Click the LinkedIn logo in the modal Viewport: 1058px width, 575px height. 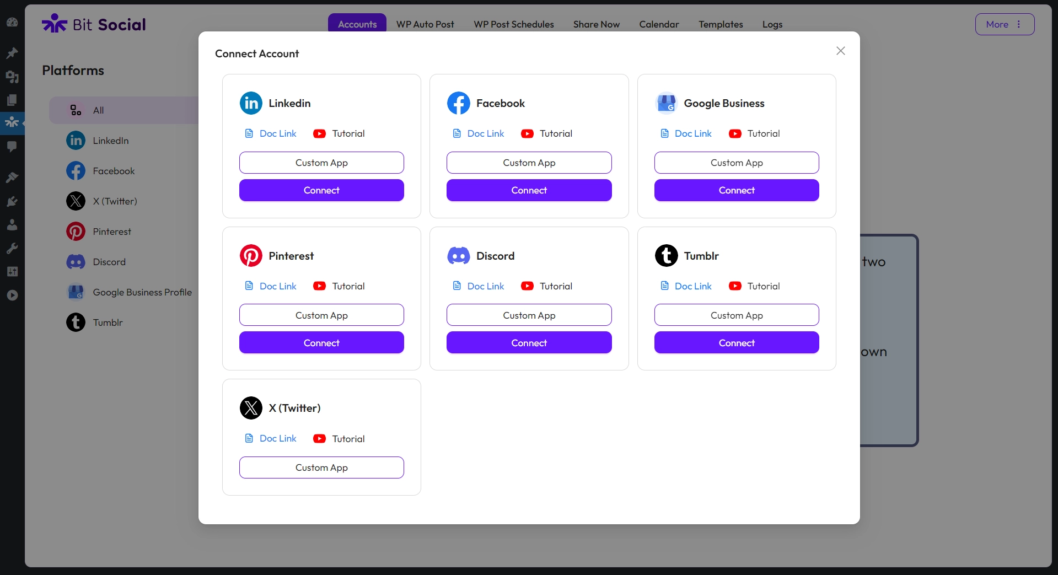(251, 103)
